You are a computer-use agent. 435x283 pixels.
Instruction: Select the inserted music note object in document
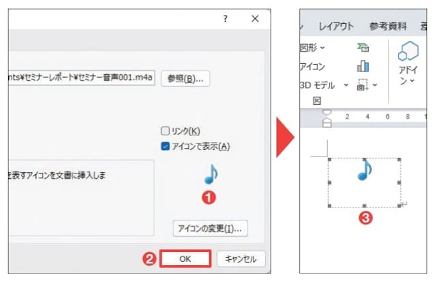(365, 183)
